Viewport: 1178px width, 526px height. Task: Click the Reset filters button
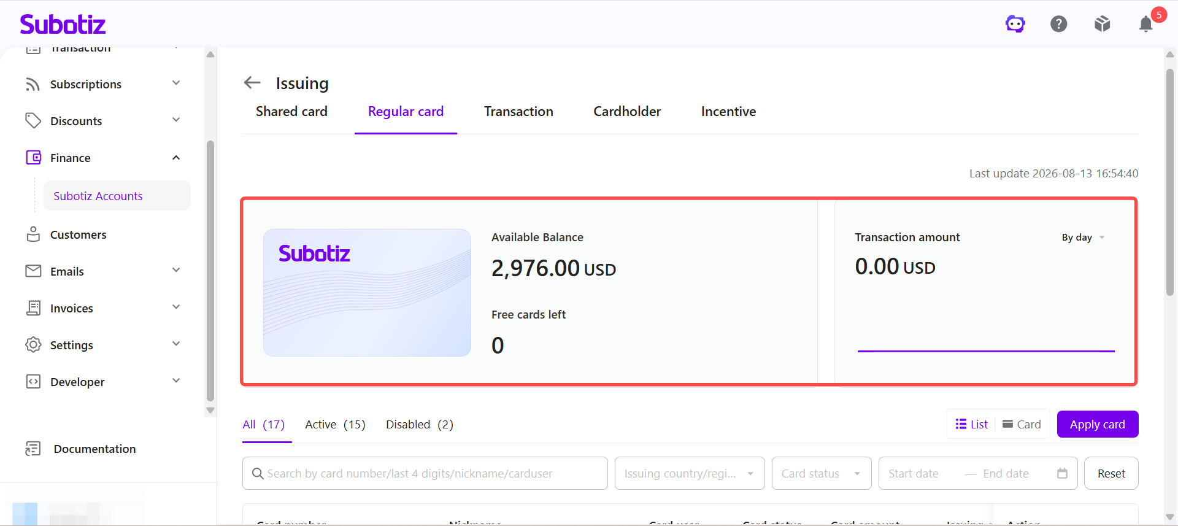[x=1111, y=473]
